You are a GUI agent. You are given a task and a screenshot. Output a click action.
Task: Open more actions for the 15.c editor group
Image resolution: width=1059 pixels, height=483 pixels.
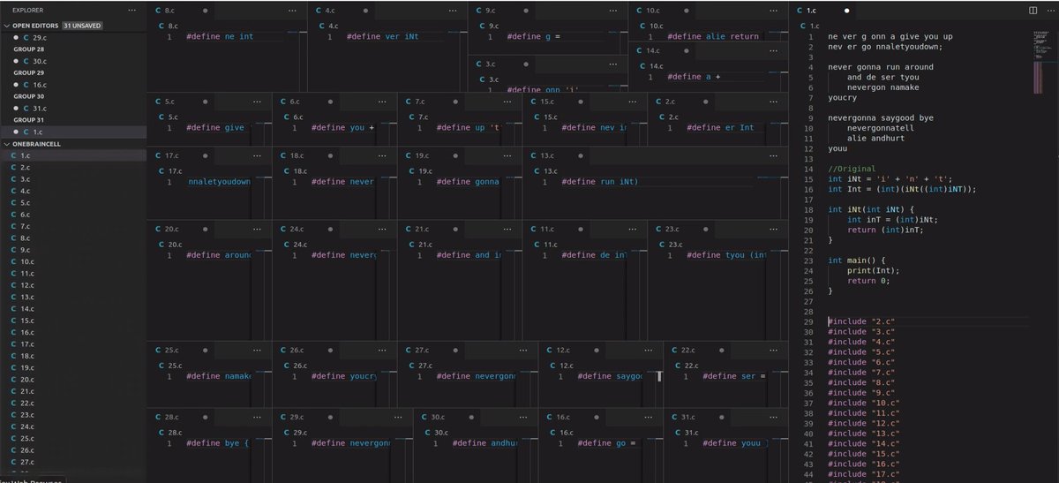click(633, 102)
